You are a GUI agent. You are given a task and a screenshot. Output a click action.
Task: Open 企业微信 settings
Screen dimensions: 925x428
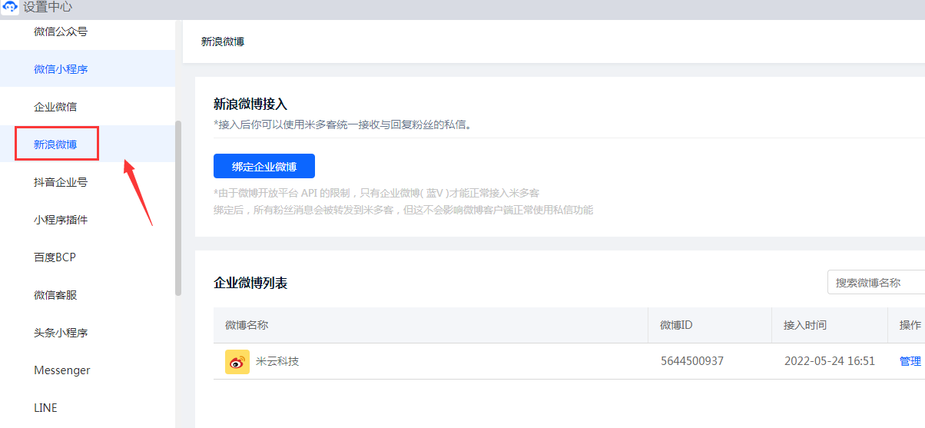pos(55,107)
